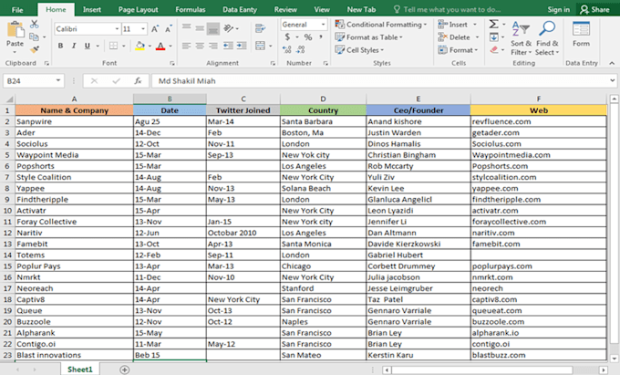Click Merge & Center icon
620x375 pixels.
point(260,46)
